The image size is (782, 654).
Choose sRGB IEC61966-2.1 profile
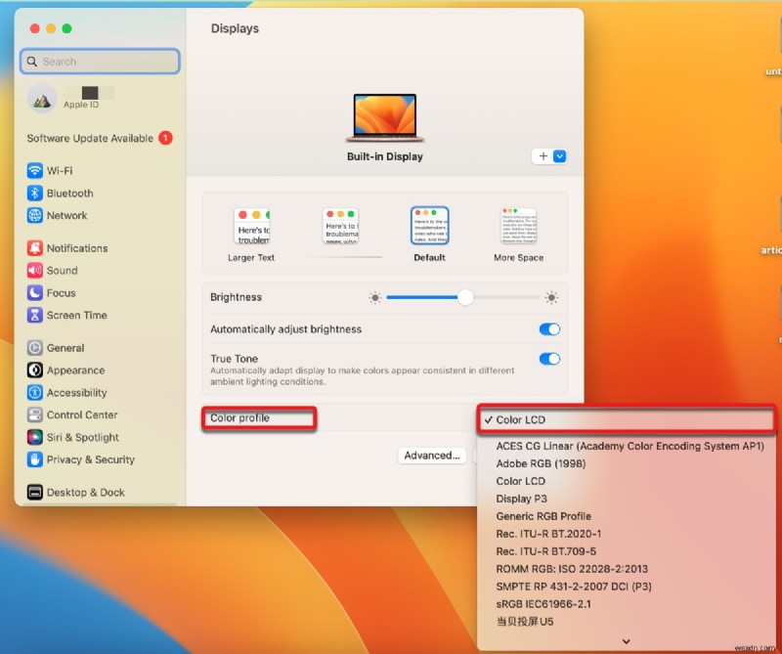[543, 603]
